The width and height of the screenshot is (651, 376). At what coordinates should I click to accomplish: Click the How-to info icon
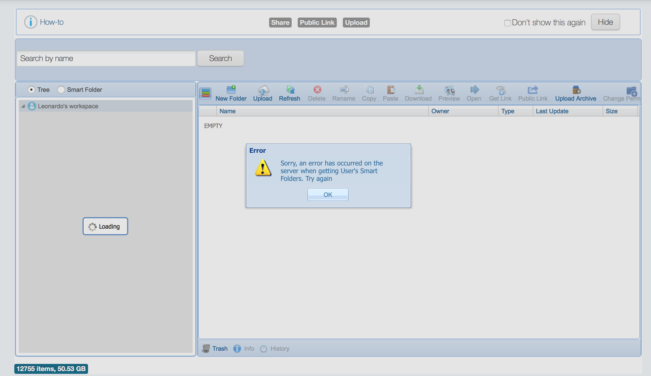[31, 22]
